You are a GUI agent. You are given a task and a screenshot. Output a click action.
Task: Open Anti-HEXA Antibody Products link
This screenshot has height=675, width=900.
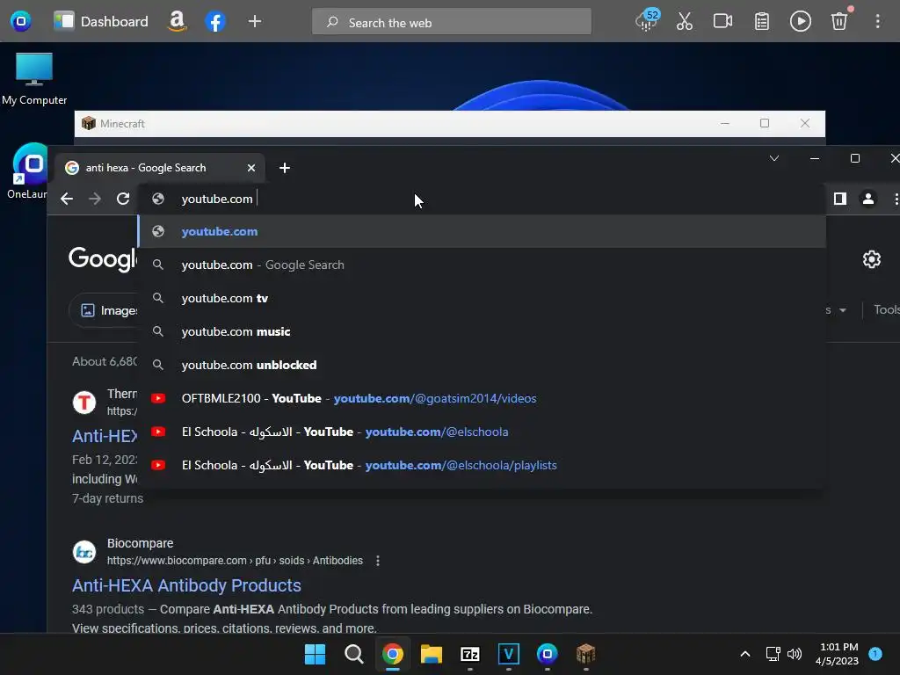(x=186, y=584)
